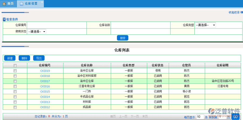Viewport: 243px width, 120px height.
Task: Toggle the select-all checkbox in table header
Action: [15, 65]
